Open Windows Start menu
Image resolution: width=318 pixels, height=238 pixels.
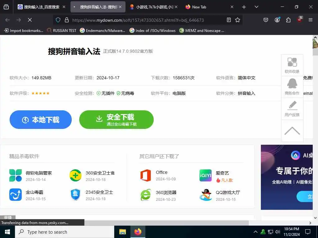[x=7, y=232]
